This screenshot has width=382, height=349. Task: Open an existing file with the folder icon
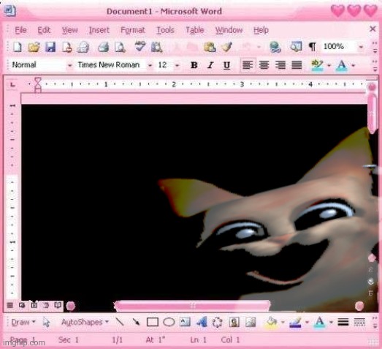pos(34,47)
